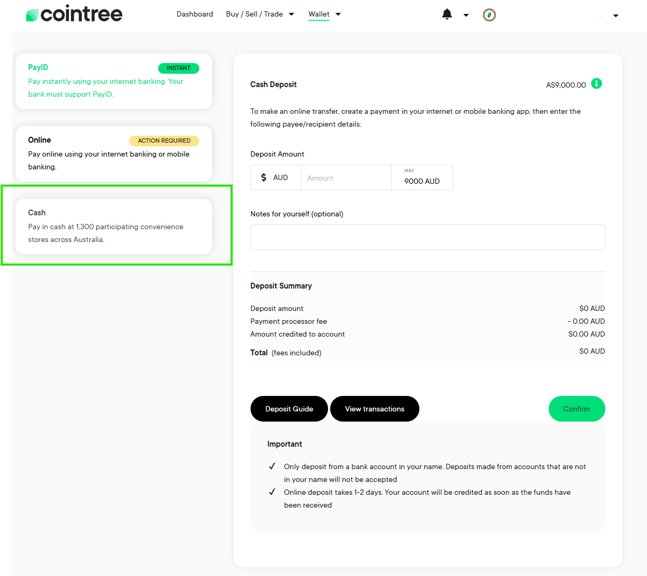
Task: Click the MAX 9000 AUD button
Action: pyautogui.click(x=422, y=177)
